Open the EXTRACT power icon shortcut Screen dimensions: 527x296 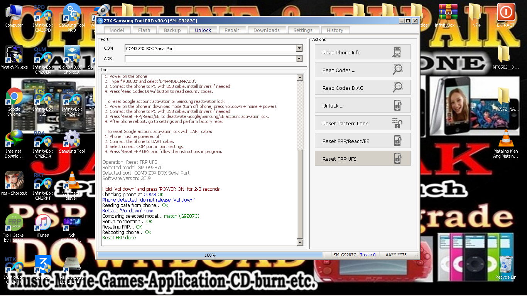(505, 15)
